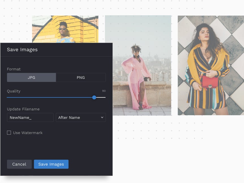The width and height of the screenshot is (244, 183).
Task: Click the quality value 90 label
Action: (x=104, y=91)
